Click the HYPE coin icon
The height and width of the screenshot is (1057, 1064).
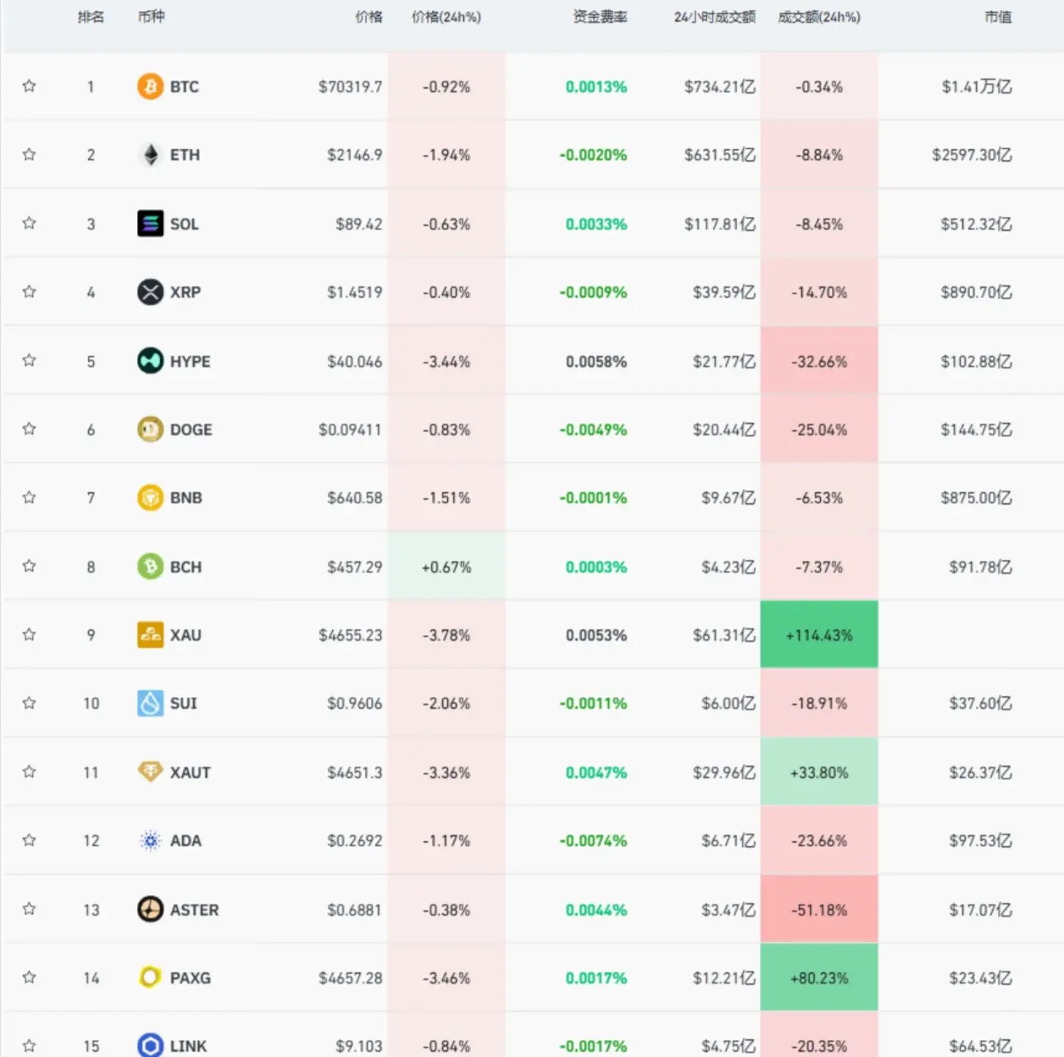(150, 361)
